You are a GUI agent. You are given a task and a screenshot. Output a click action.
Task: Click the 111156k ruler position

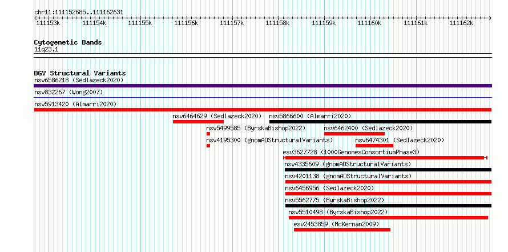(x=186, y=23)
